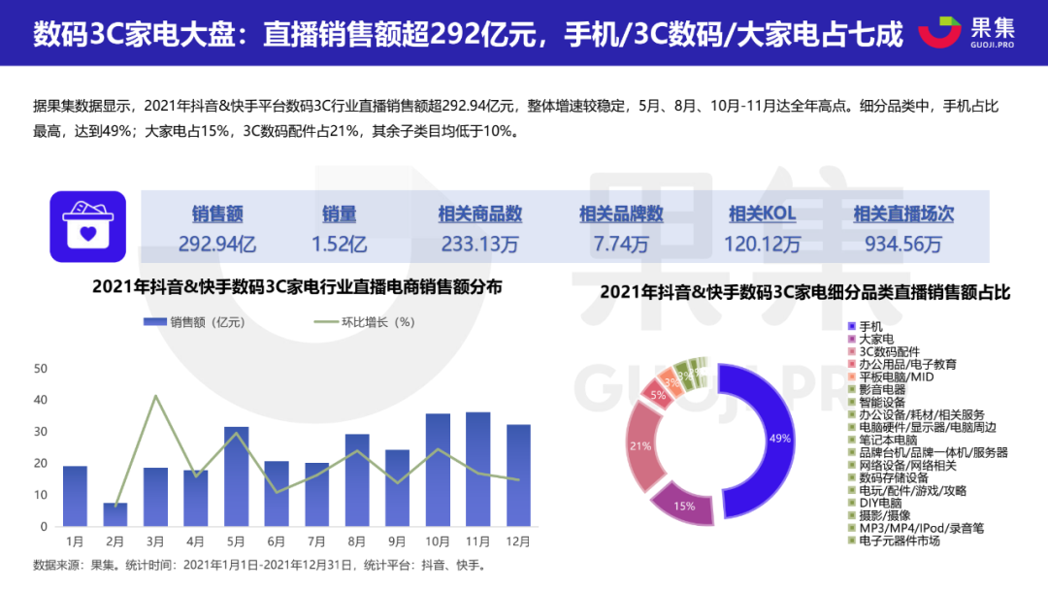The image size is (1048, 589).
Task: Click the 5月 sales bar
Action: (236, 476)
